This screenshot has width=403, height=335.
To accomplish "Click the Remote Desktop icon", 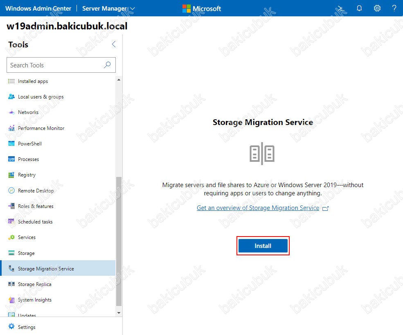I will click(x=11, y=190).
